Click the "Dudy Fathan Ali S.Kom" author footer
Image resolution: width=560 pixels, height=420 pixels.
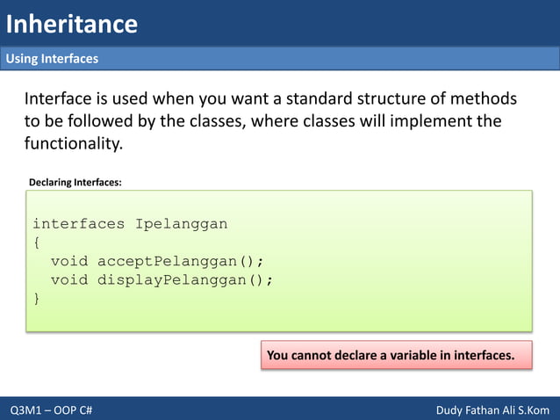(x=492, y=410)
